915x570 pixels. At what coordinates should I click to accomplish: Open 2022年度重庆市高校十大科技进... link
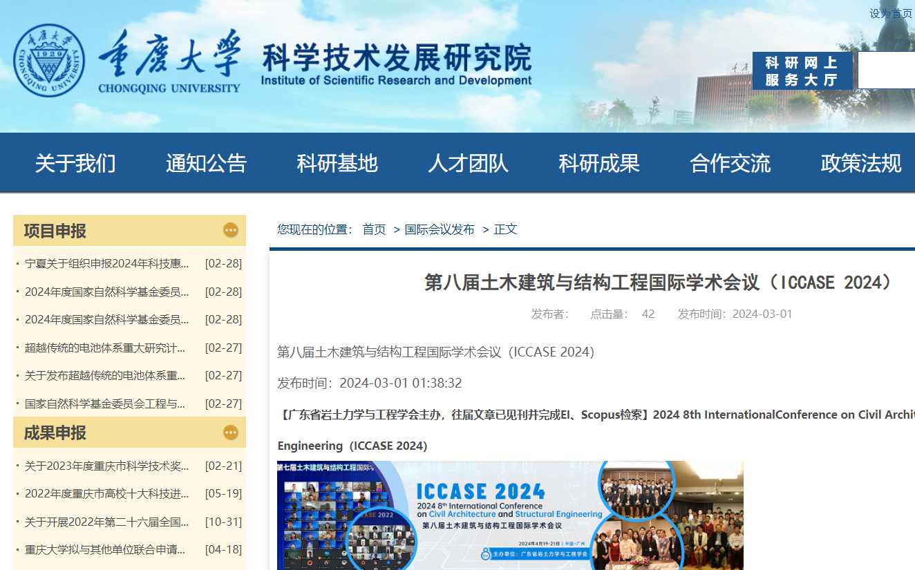click(107, 494)
